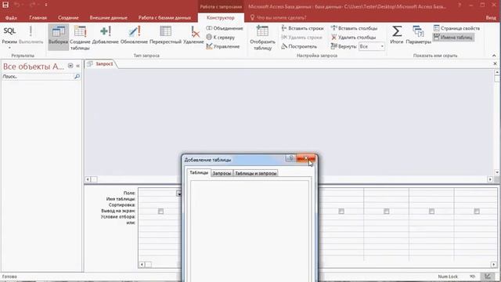
Task: Select К серверу pass-through query
Action: pyautogui.click(x=221, y=37)
